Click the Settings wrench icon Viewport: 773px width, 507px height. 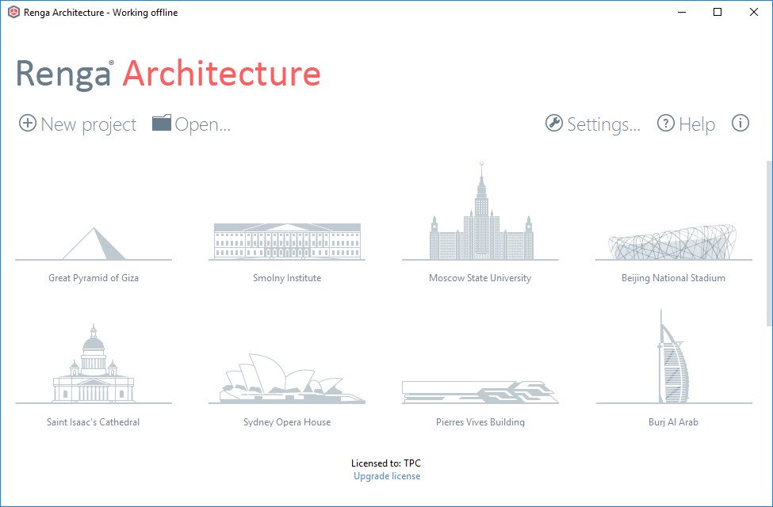554,123
